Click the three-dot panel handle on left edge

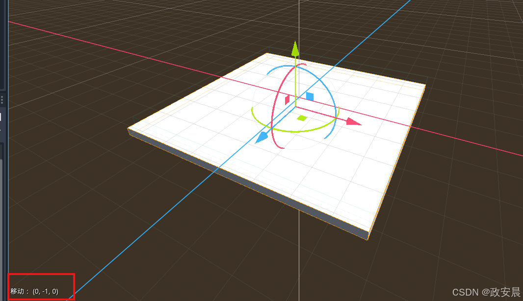pos(2,100)
